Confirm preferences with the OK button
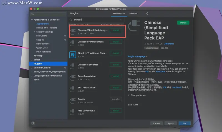The height and width of the screenshot is (132, 222). [x=185, y=123]
